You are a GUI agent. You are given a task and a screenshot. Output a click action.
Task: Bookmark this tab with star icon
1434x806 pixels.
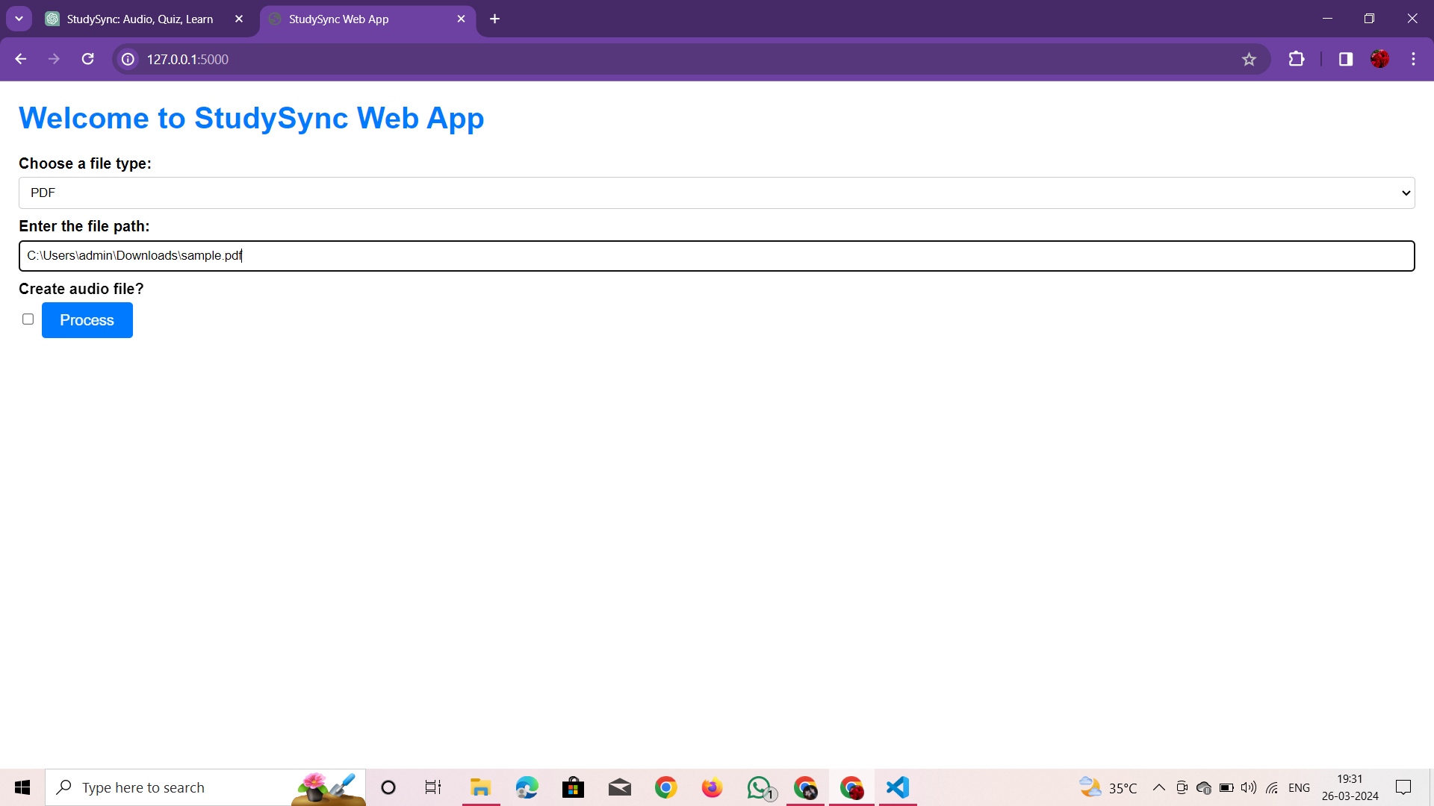(x=1249, y=59)
